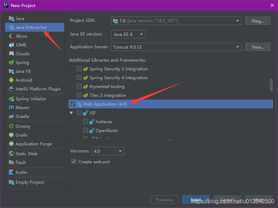The width and height of the screenshot is (278, 208).
Task: Select Java Enterprise project type
Action: click(x=35, y=27)
